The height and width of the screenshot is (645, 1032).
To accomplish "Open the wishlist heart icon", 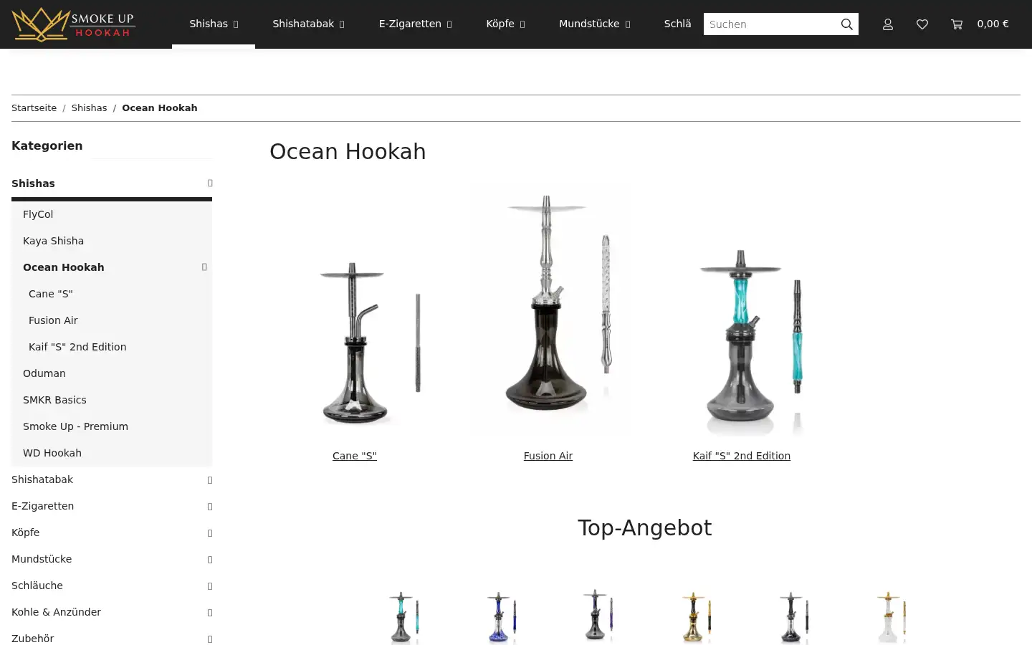I will point(922,24).
